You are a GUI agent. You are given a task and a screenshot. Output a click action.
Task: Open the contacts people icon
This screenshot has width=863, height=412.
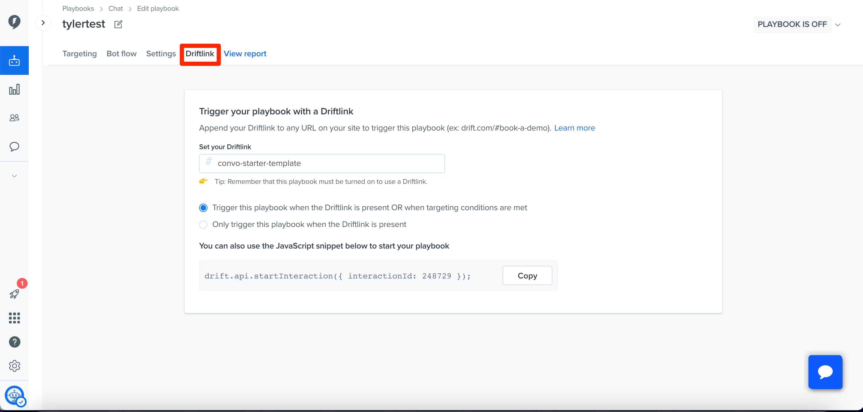tap(14, 118)
